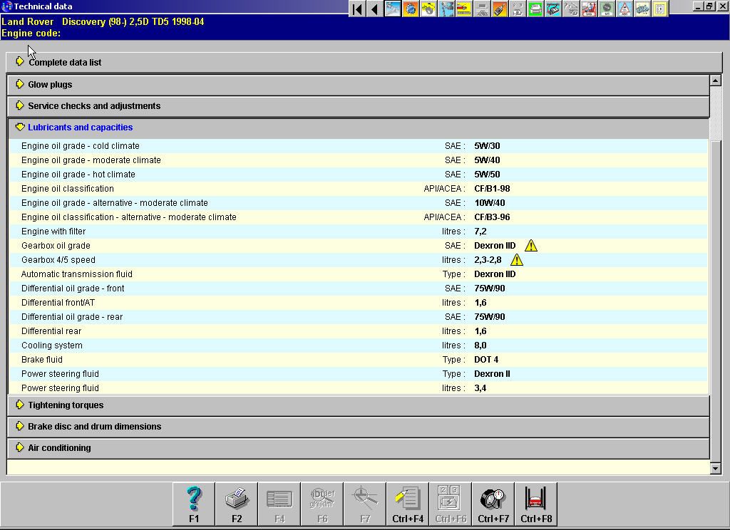Click the 'Differential front/AT' label
The height and width of the screenshot is (530, 730).
point(58,303)
